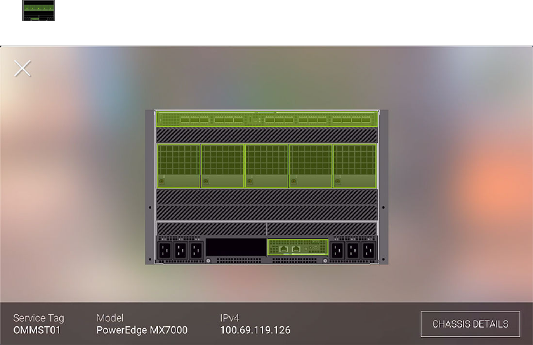Select the second green fan module from the left
This screenshot has height=345, width=533.
tap(222, 166)
